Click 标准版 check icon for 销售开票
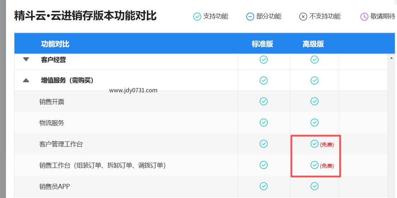The image size is (397, 198). (263, 101)
